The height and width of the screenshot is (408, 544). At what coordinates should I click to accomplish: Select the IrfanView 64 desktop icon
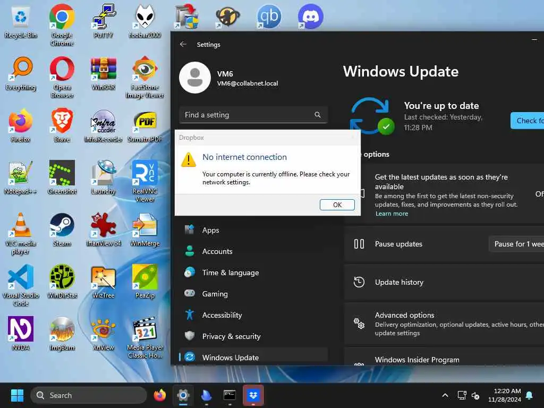(x=104, y=229)
